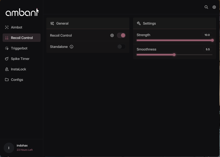
Task: Adjust the Smoothness slider
Action: [x=174, y=55]
